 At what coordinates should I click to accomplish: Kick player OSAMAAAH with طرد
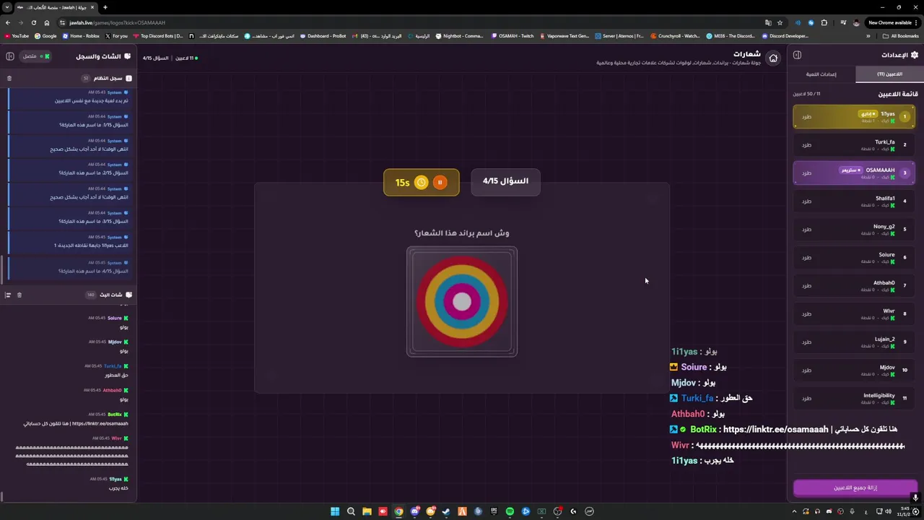tap(806, 173)
